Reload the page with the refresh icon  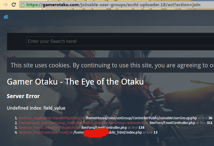[14, 5]
